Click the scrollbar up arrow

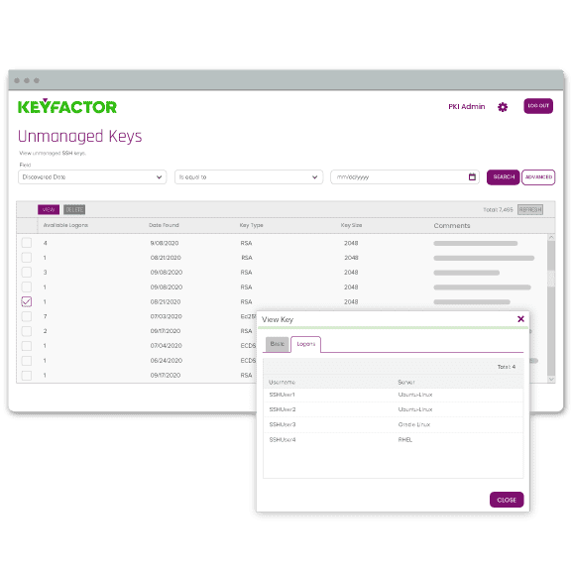pos(551,238)
